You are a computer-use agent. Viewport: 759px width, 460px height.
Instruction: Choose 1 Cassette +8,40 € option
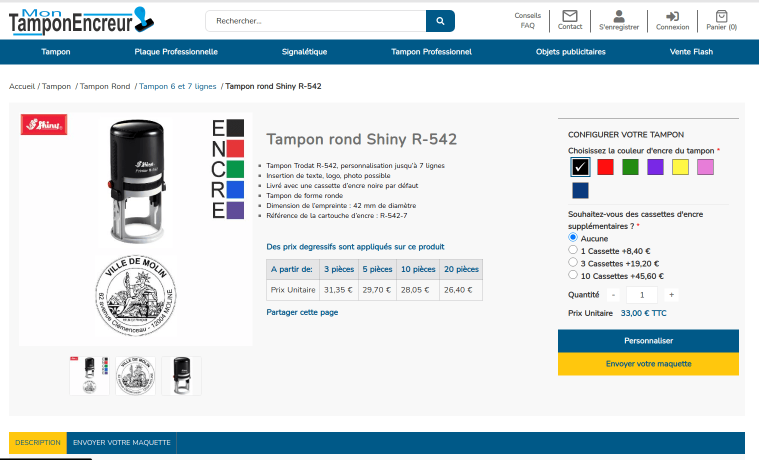[573, 249]
